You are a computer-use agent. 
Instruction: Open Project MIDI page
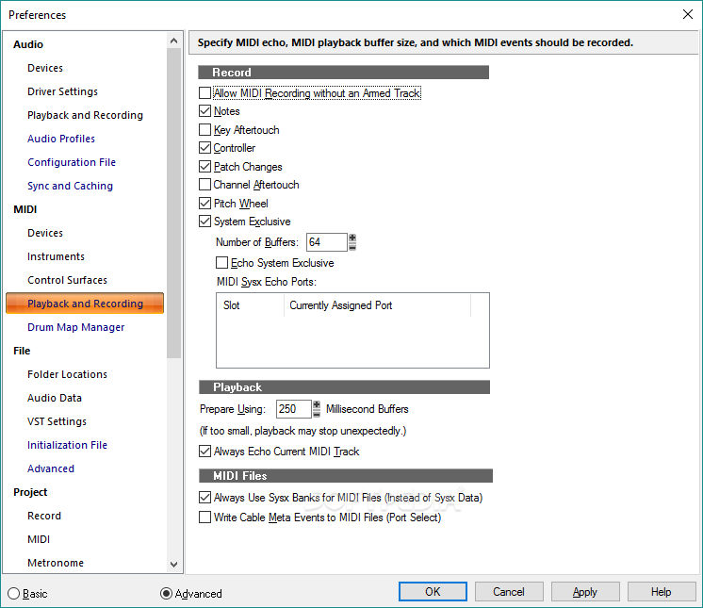[39, 539]
